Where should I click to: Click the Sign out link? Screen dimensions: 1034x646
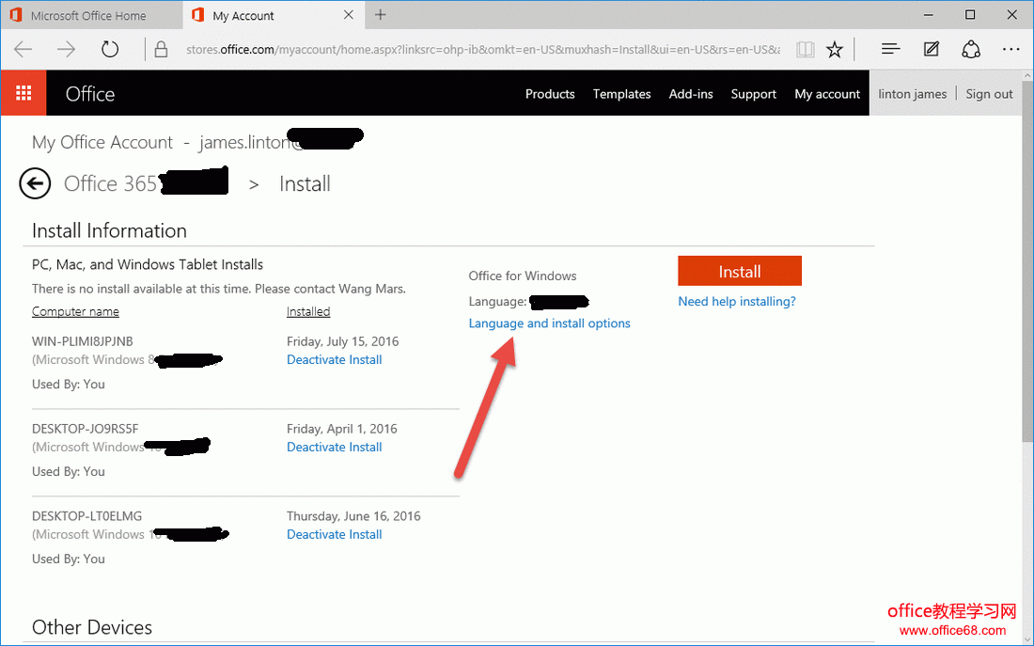coord(989,94)
